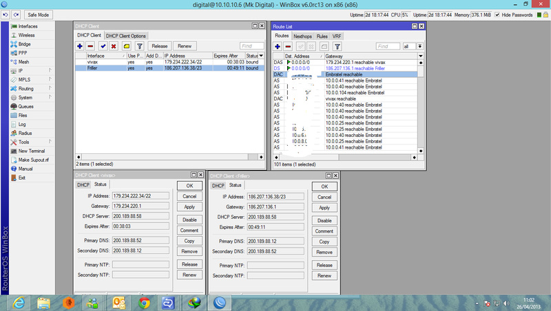
Task: Toggle the Hide Passwords checkbox
Action: (497, 14)
